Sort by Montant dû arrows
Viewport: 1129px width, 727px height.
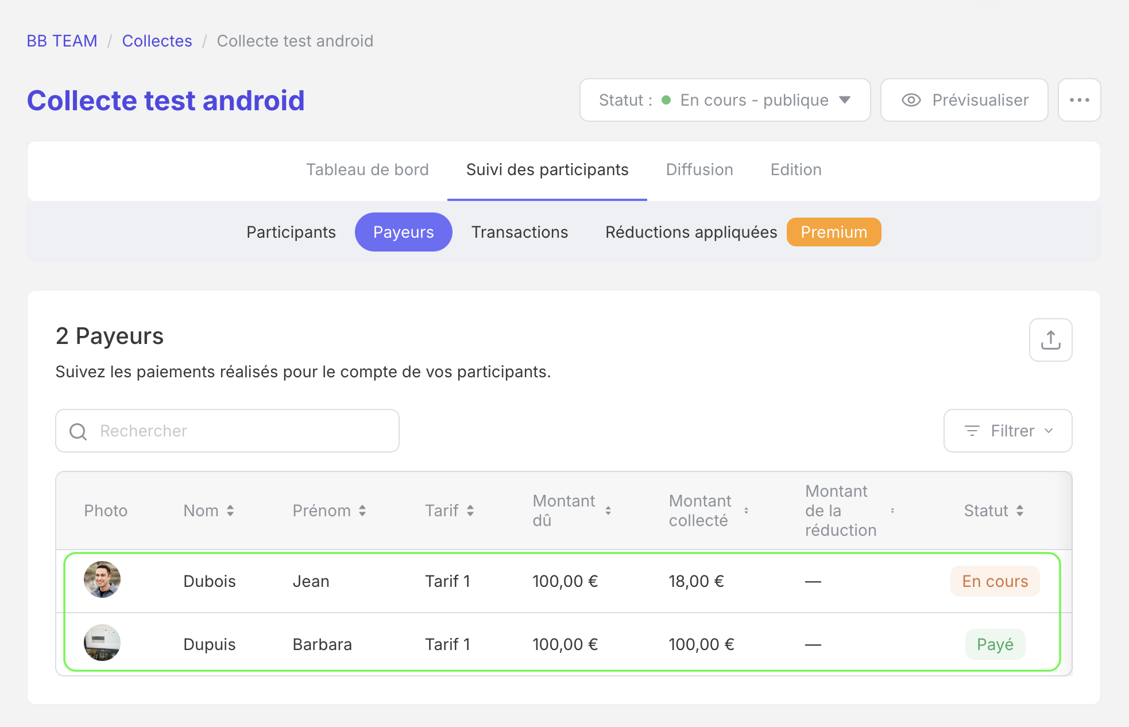coord(608,511)
